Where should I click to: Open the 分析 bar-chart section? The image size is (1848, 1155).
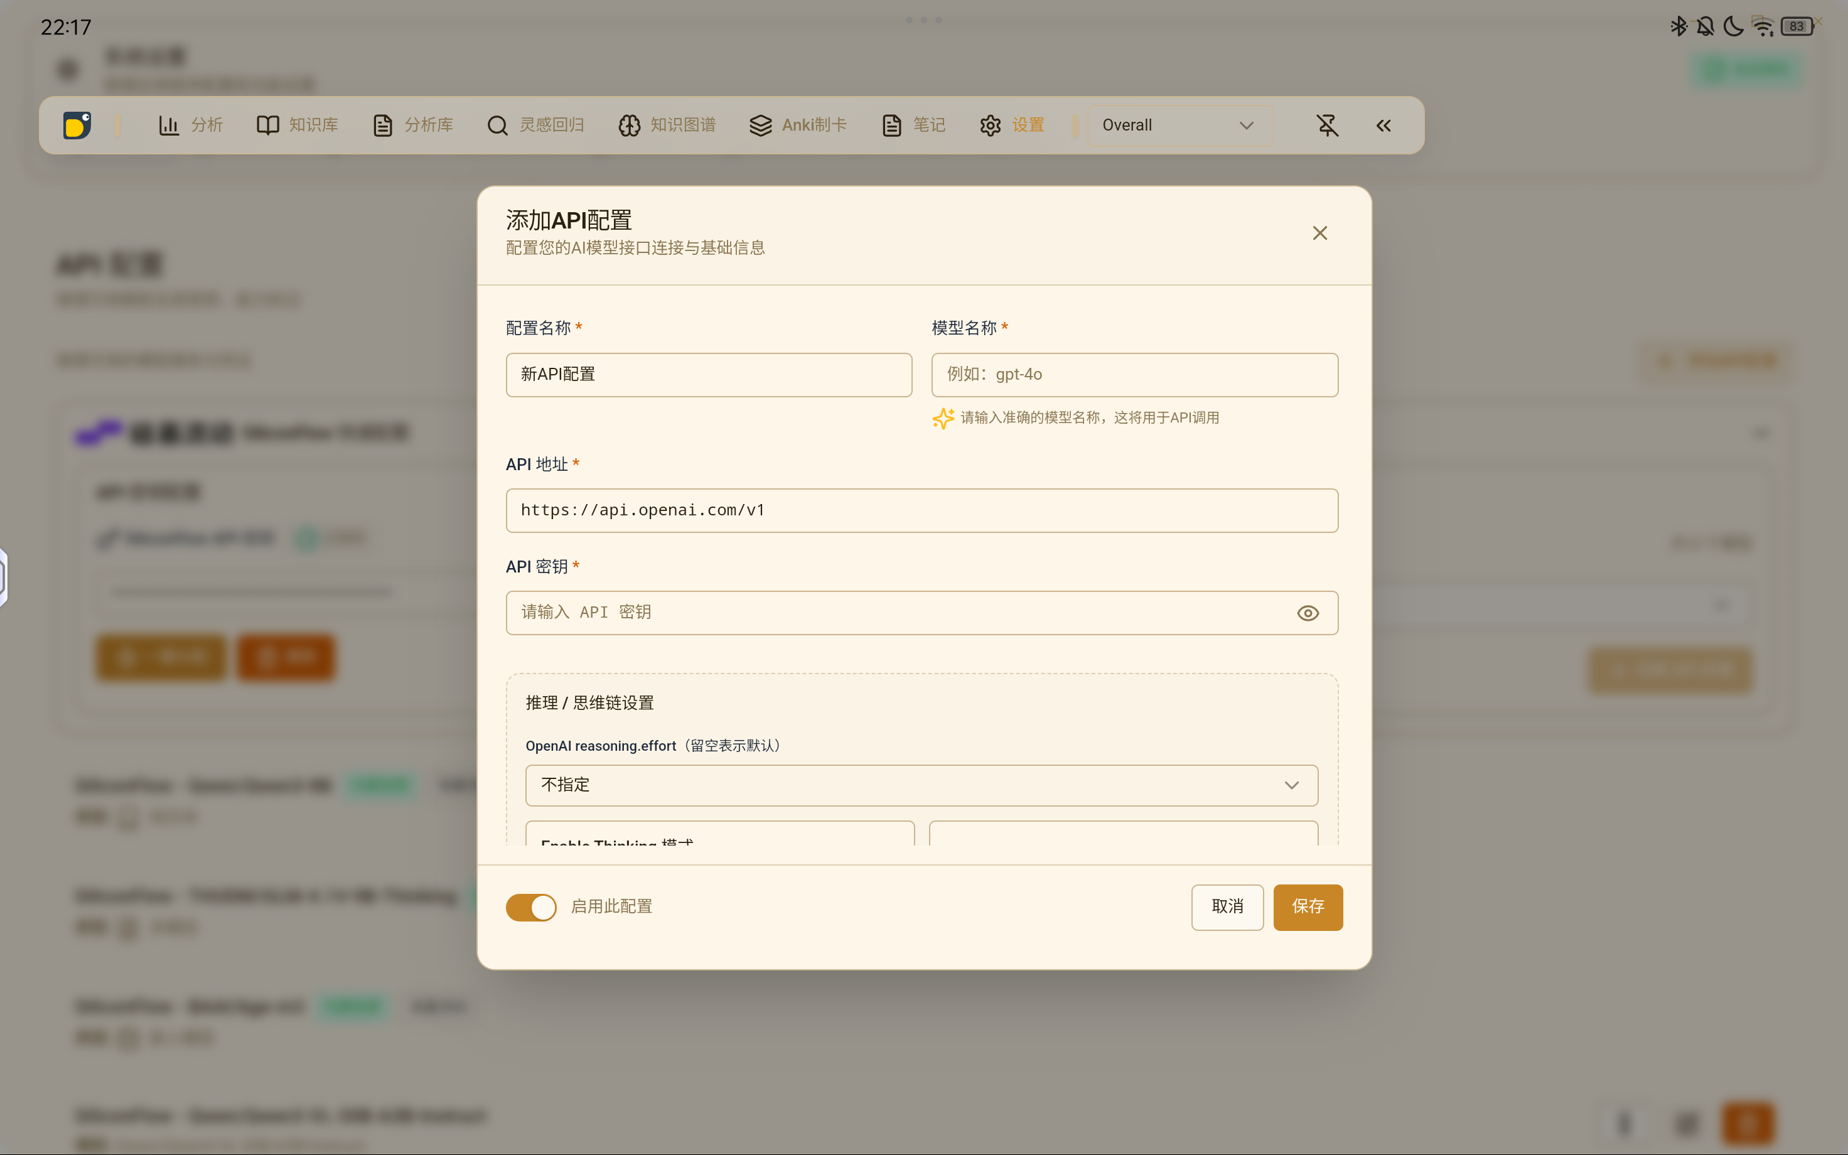(190, 126)
